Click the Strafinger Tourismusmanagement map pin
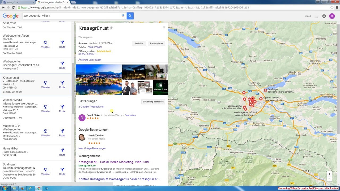This screenshot has height=191, width=340. click(x=265, y=90)
